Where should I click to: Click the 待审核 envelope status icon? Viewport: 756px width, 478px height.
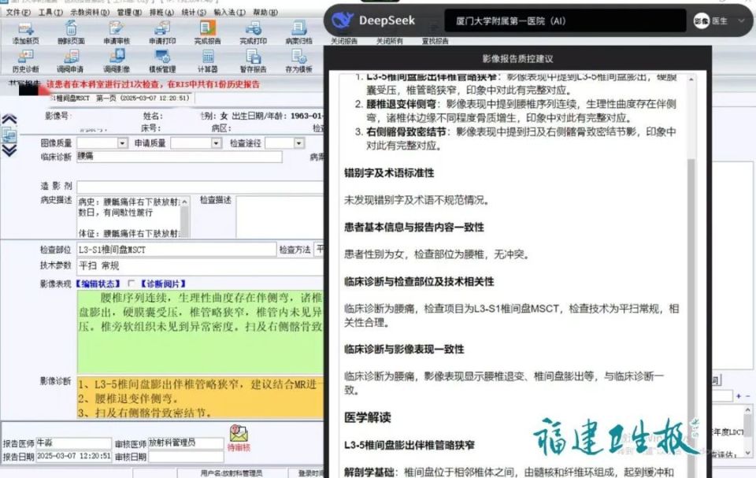(x=239, y=434)
